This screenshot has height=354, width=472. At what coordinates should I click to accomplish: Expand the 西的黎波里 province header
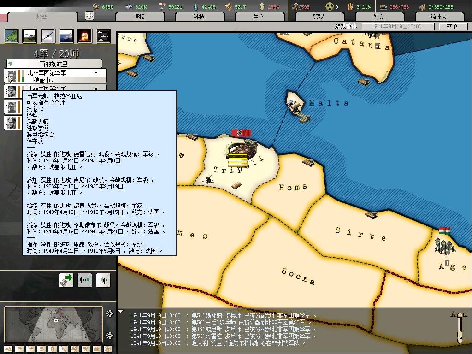[54, 64]
